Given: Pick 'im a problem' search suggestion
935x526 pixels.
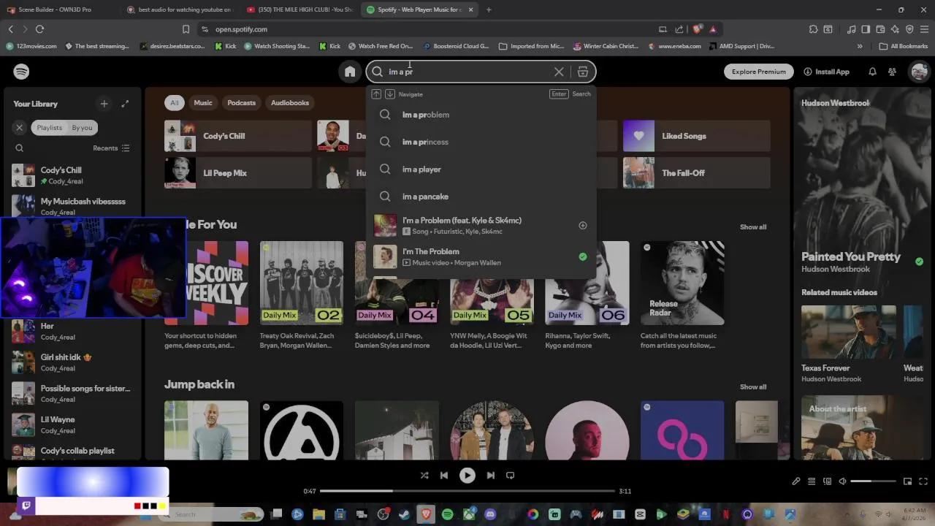Looking at the screenshot, I should pyautogui.click(x=481, y=115).
